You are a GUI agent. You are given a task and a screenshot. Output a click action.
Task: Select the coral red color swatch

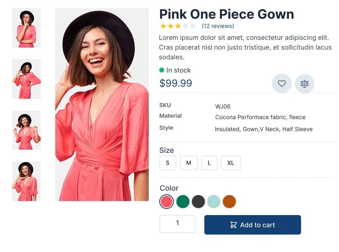pos(167,202)
